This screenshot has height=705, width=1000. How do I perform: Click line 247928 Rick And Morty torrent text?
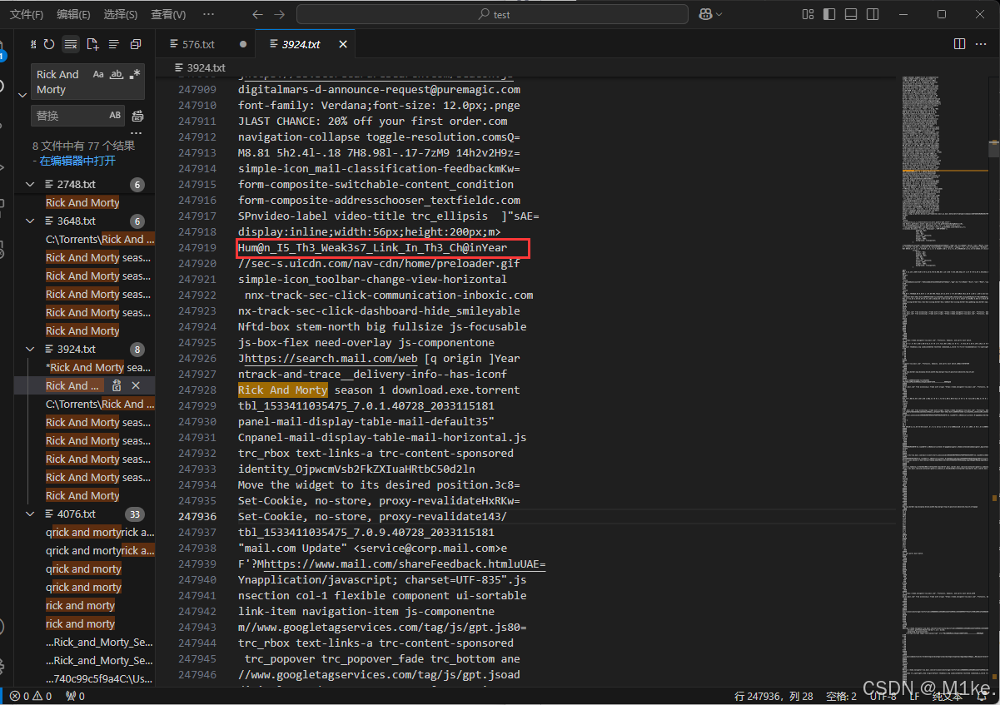(379, 390)
